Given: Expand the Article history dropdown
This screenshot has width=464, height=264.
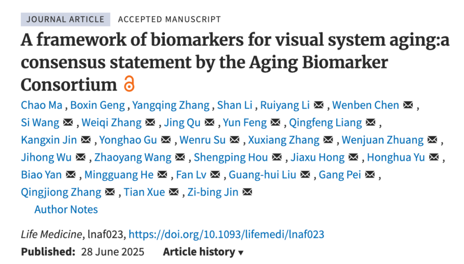Looking at the screenshot, I should pyautogui.click(x=203, y=252).
